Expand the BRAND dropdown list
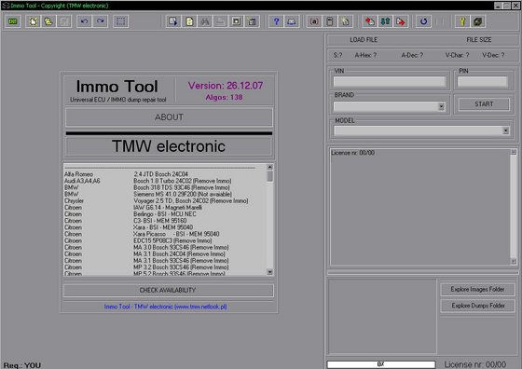The height and width of the screenshot is (369, 522). [x=441, y=106]
